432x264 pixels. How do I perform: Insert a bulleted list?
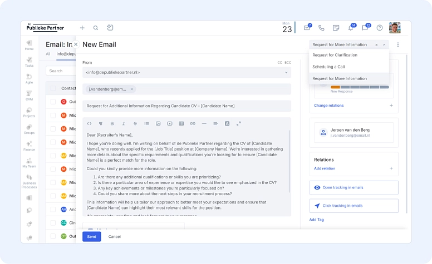click(x=146, y=123)
